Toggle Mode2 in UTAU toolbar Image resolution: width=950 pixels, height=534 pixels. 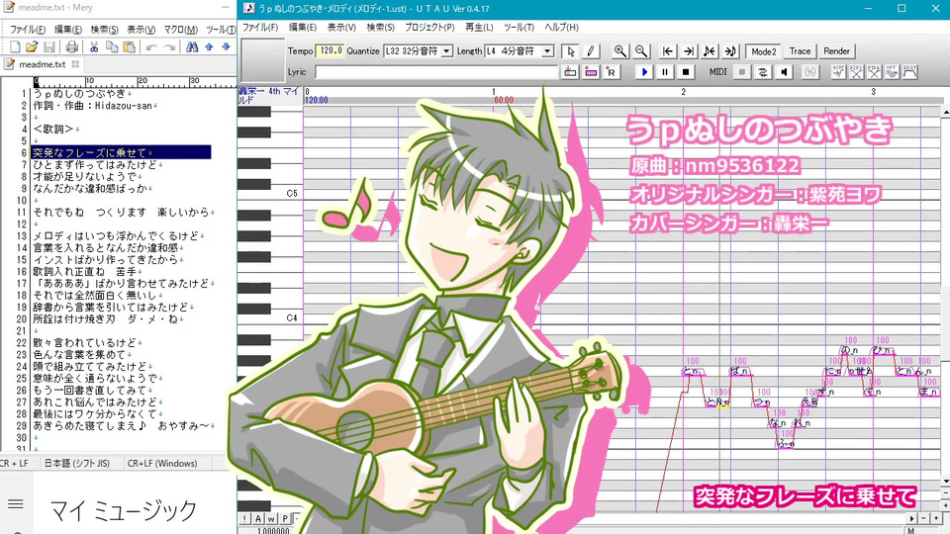point(763,51)
